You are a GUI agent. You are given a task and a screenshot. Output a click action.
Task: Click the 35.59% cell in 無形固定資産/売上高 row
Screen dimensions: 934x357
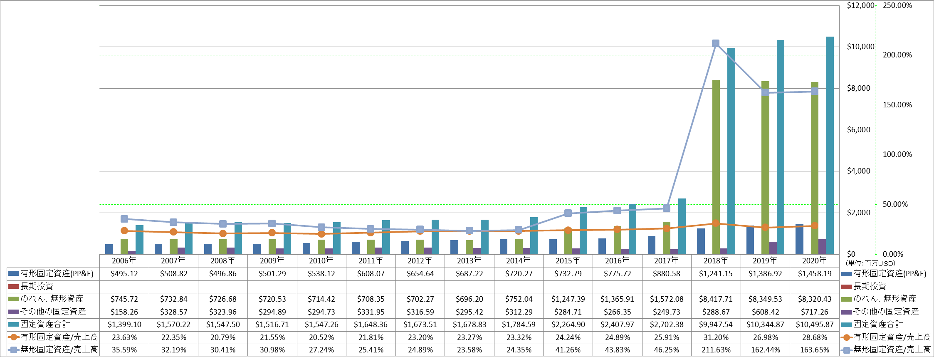[124, 350]
